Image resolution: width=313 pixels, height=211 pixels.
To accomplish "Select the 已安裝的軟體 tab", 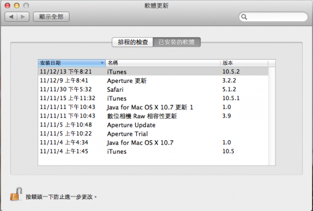I will click(x=177, y=42).
